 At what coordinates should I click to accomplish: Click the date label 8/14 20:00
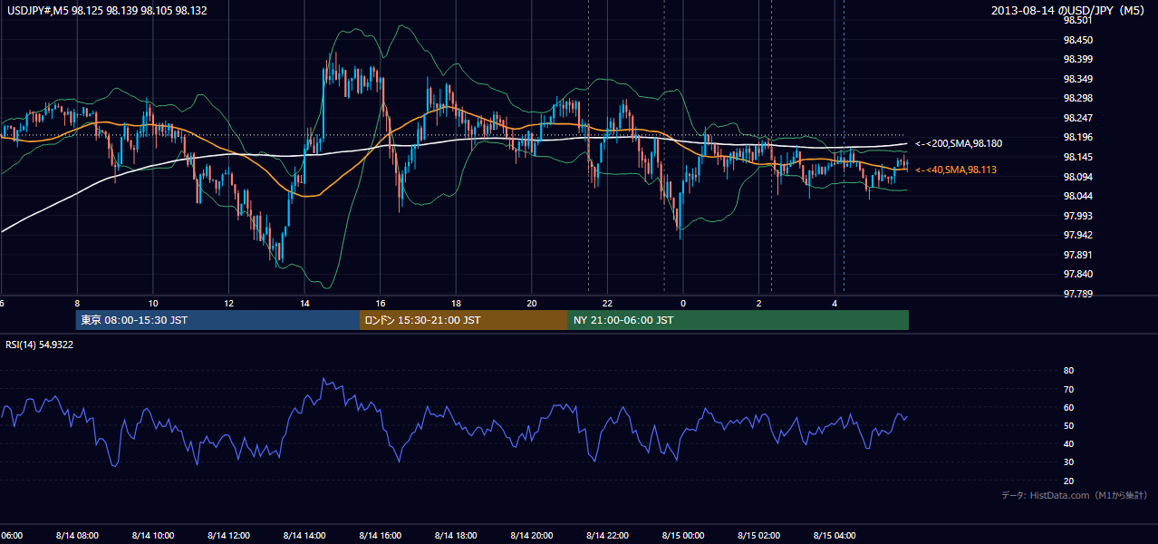tap(531, 535)
